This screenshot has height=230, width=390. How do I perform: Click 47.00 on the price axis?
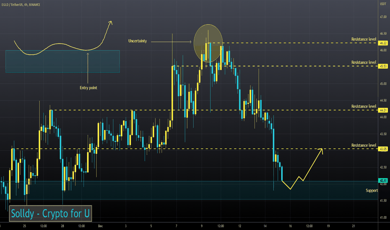(x=383, y=17)
